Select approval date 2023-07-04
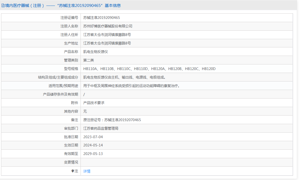 pos(93,137)
